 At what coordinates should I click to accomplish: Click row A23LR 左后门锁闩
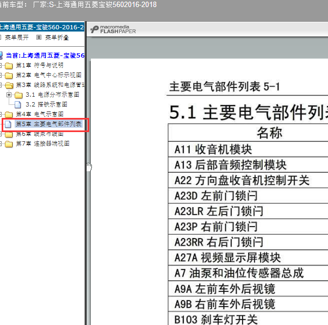click(248, 211)
